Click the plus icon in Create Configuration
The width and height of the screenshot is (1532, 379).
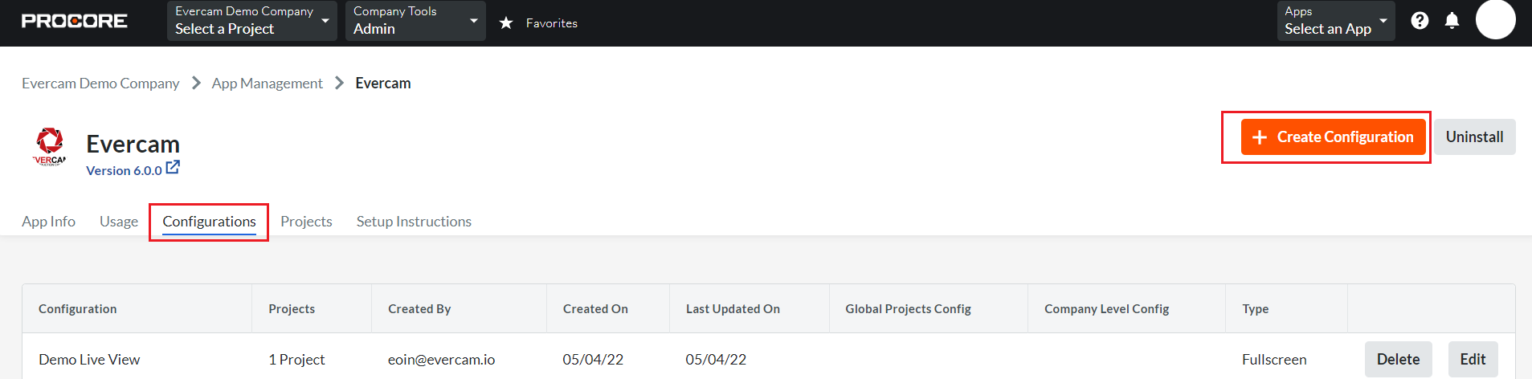pyautogui.click(x=1260, y=137)
